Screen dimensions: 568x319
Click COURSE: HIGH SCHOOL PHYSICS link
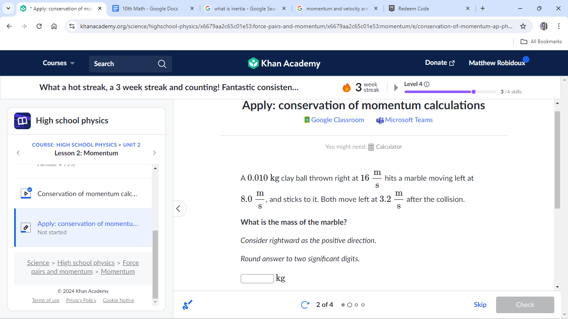pos(74,145)
